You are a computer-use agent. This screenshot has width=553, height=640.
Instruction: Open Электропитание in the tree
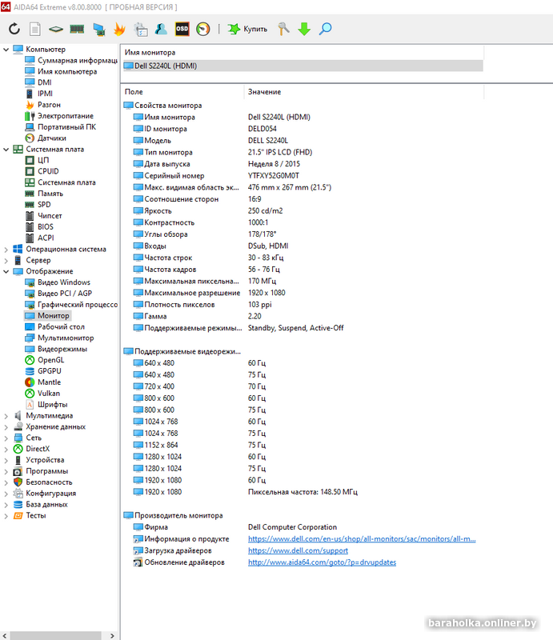[58, 116]
